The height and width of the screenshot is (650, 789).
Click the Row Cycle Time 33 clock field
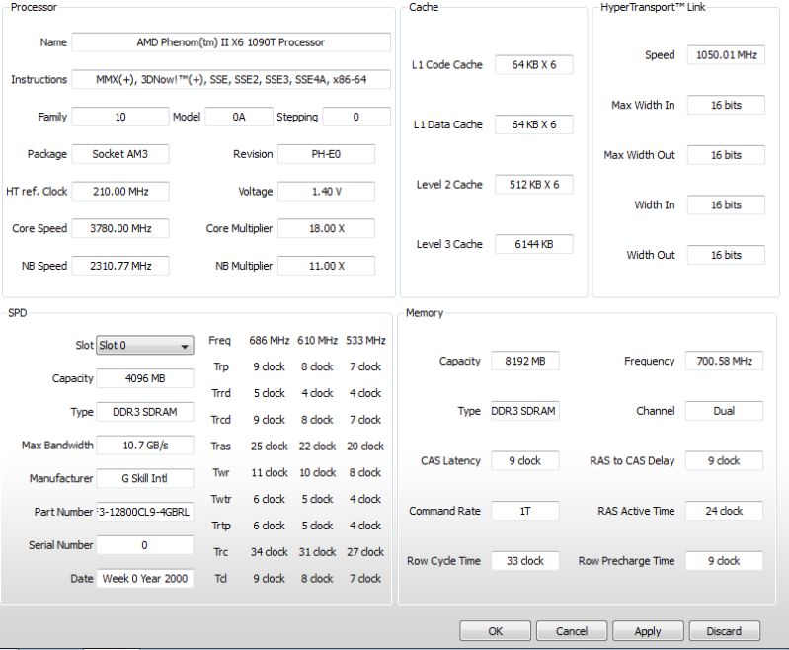click(524, 561)
